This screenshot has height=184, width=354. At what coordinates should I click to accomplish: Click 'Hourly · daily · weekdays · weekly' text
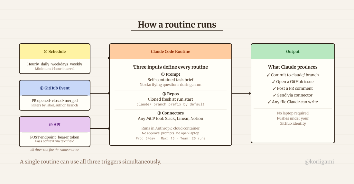55,64
